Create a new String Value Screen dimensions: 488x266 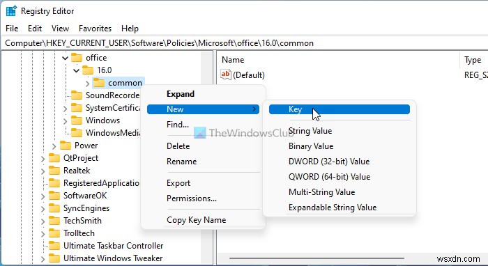(x=310, y=131)
